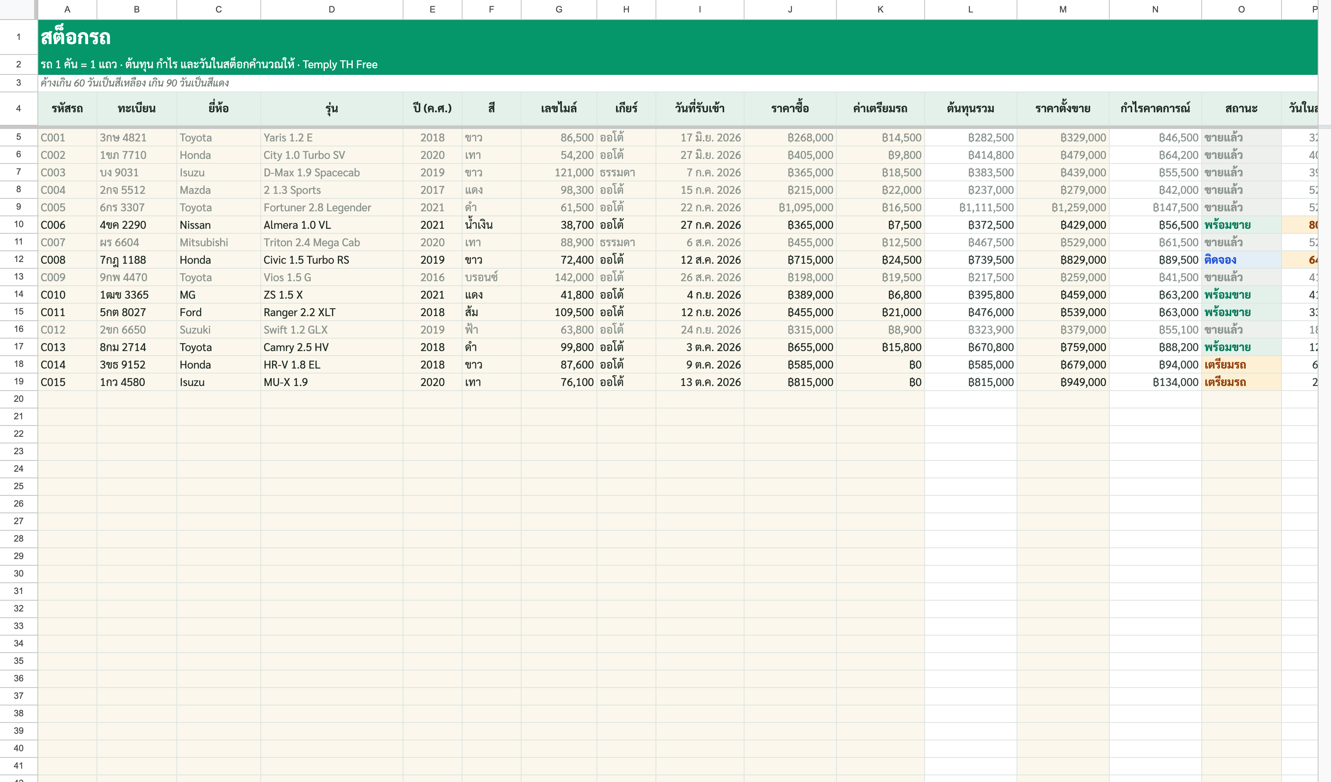Image resolution: width=1331 pixels, height=782 pixels.
Task: Open status cell เตรียมรถ for C015
Action: click(x=1241, y=382)
